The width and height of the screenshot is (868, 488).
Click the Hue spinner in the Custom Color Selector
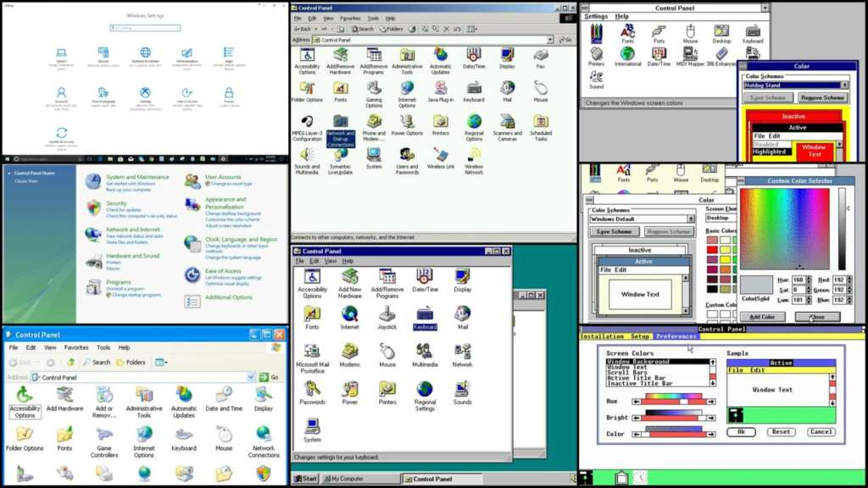coord(808,280)
